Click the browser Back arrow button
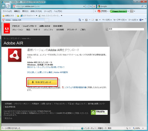This screenshot has height=131, width=148. click(3, 6)
